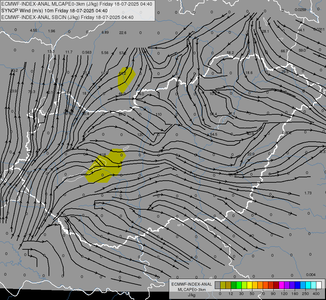Click the map value 28.1

point(265,31)
